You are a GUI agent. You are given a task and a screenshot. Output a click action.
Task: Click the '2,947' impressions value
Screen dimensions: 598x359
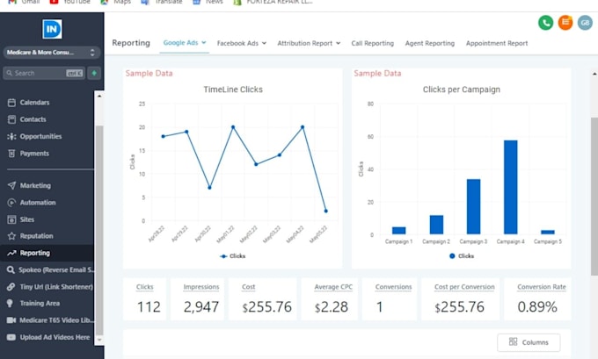click(201, 307)
